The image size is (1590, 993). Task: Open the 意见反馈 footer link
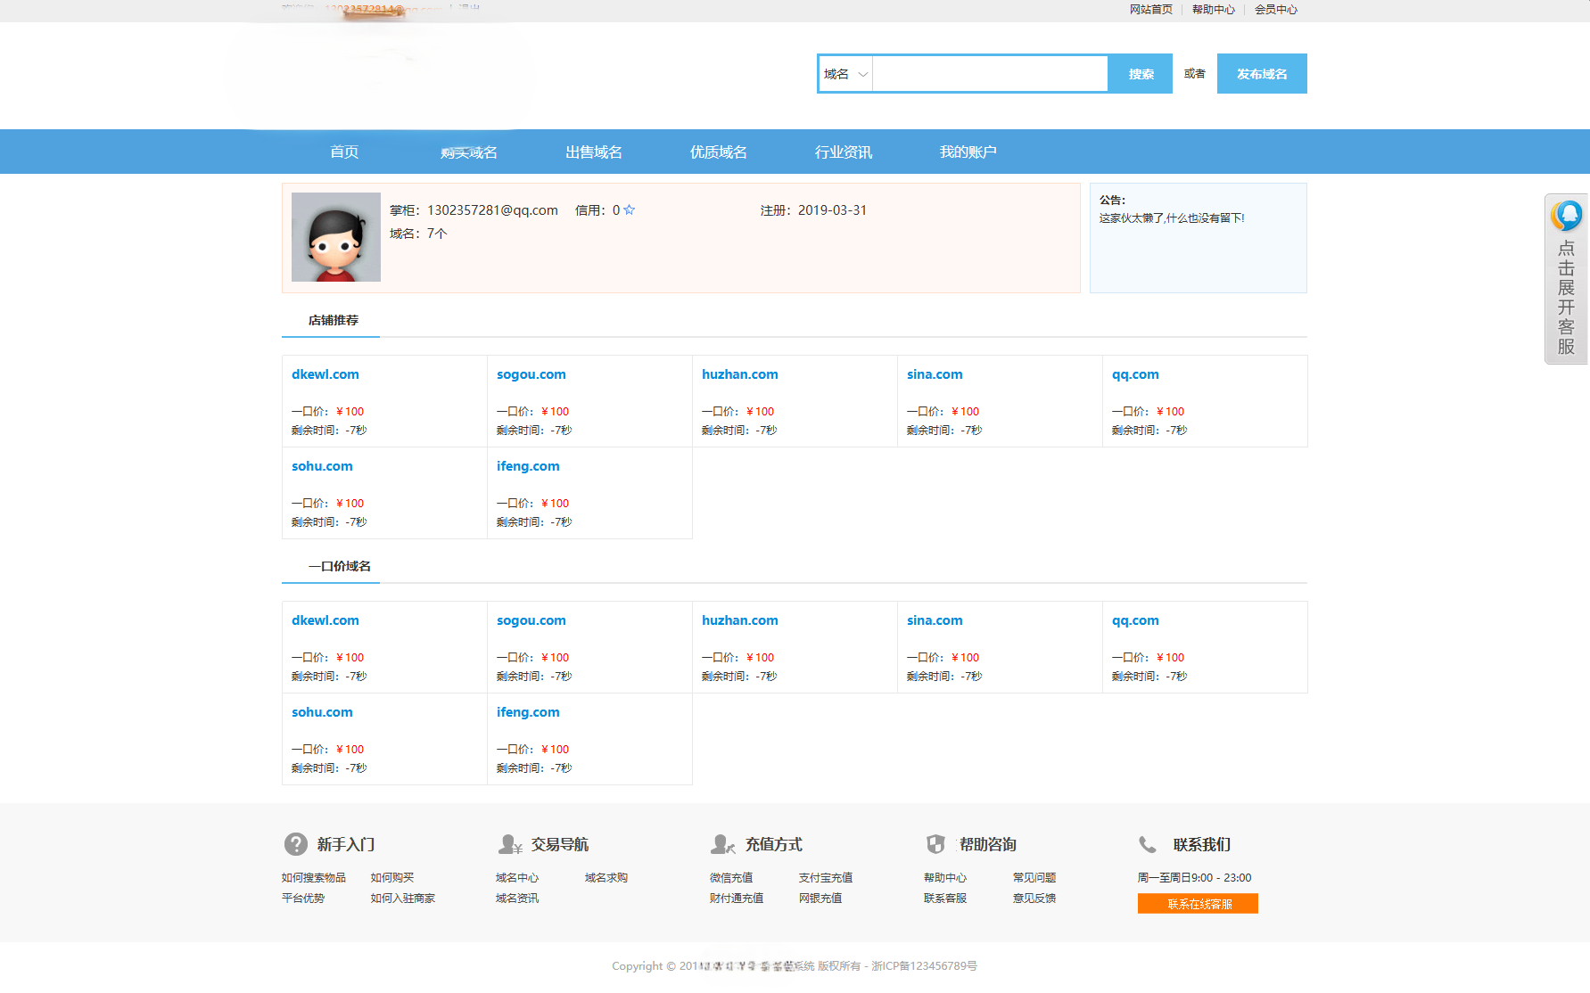pyautogui.click(x=1034, y=899)
